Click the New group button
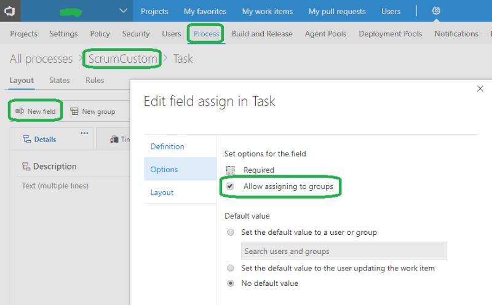The width and height of the screenshot is (492, 305). click(x=93, y=111)
